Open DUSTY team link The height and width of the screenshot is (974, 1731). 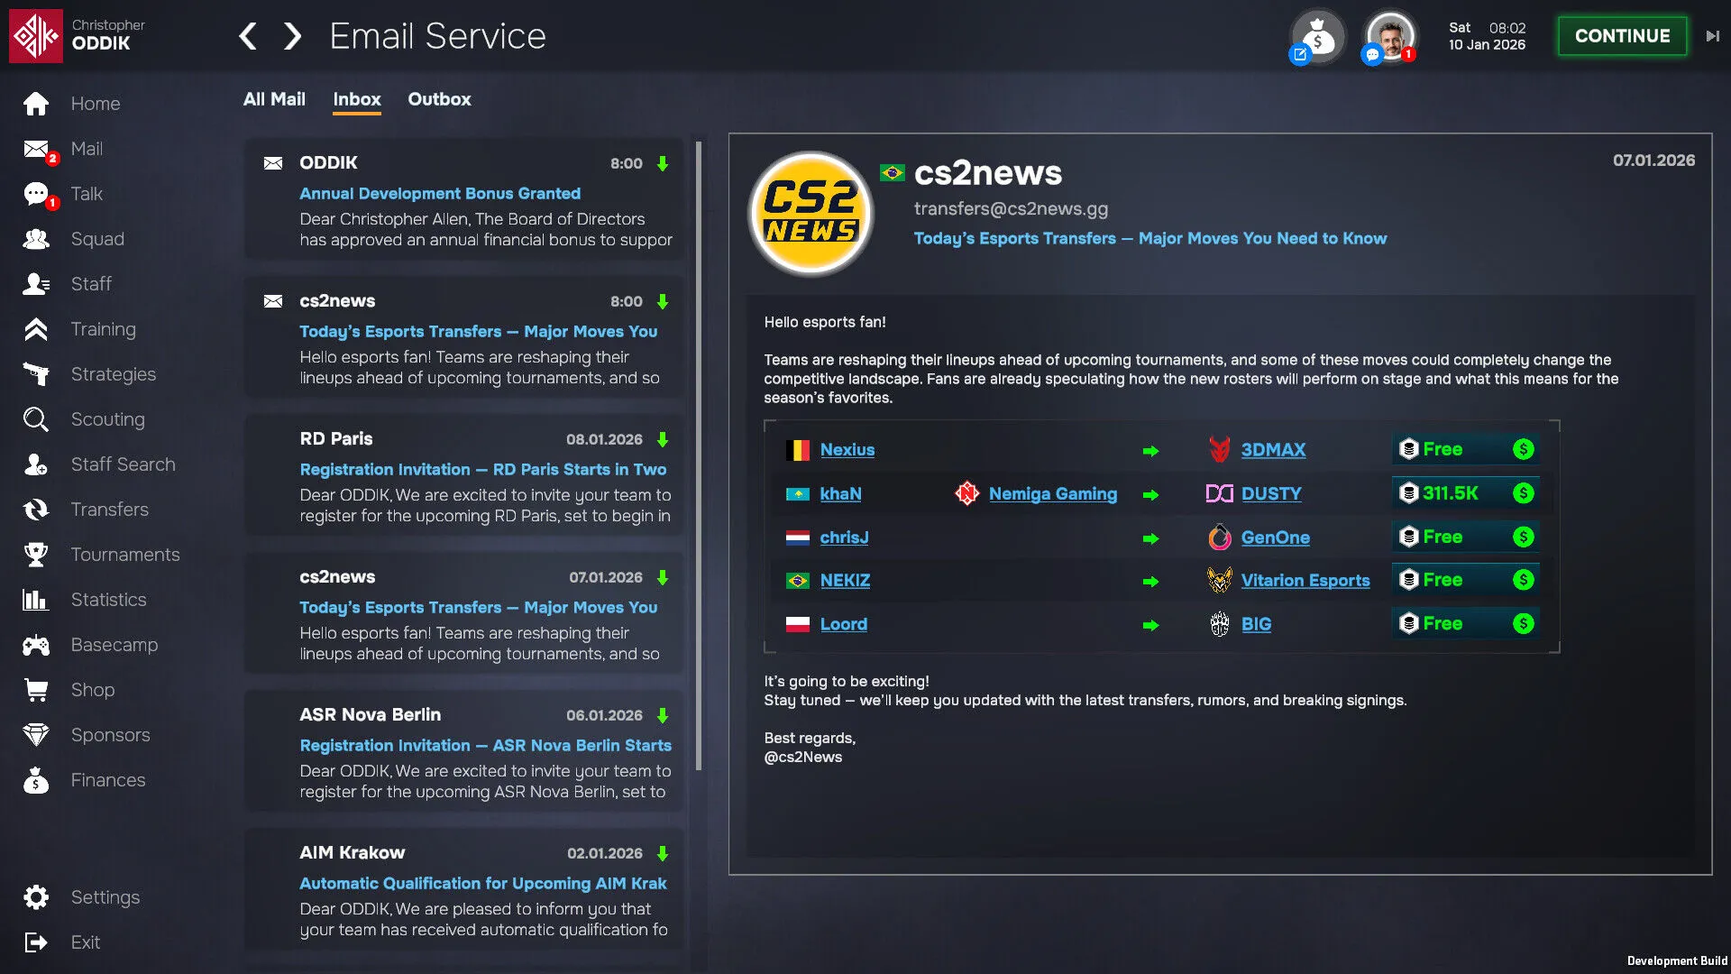(1271, 494)
